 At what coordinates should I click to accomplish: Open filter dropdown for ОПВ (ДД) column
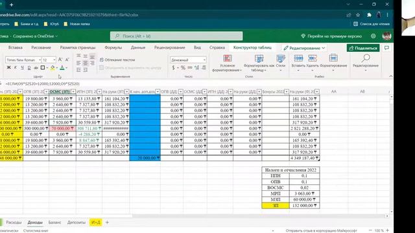point(180,91)
